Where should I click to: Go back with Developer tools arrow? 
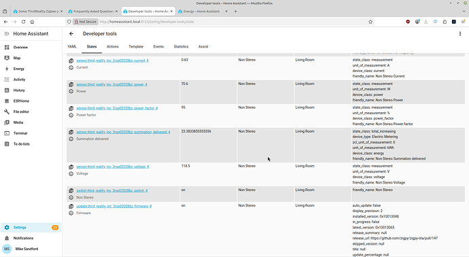click(x=71, y=34)
